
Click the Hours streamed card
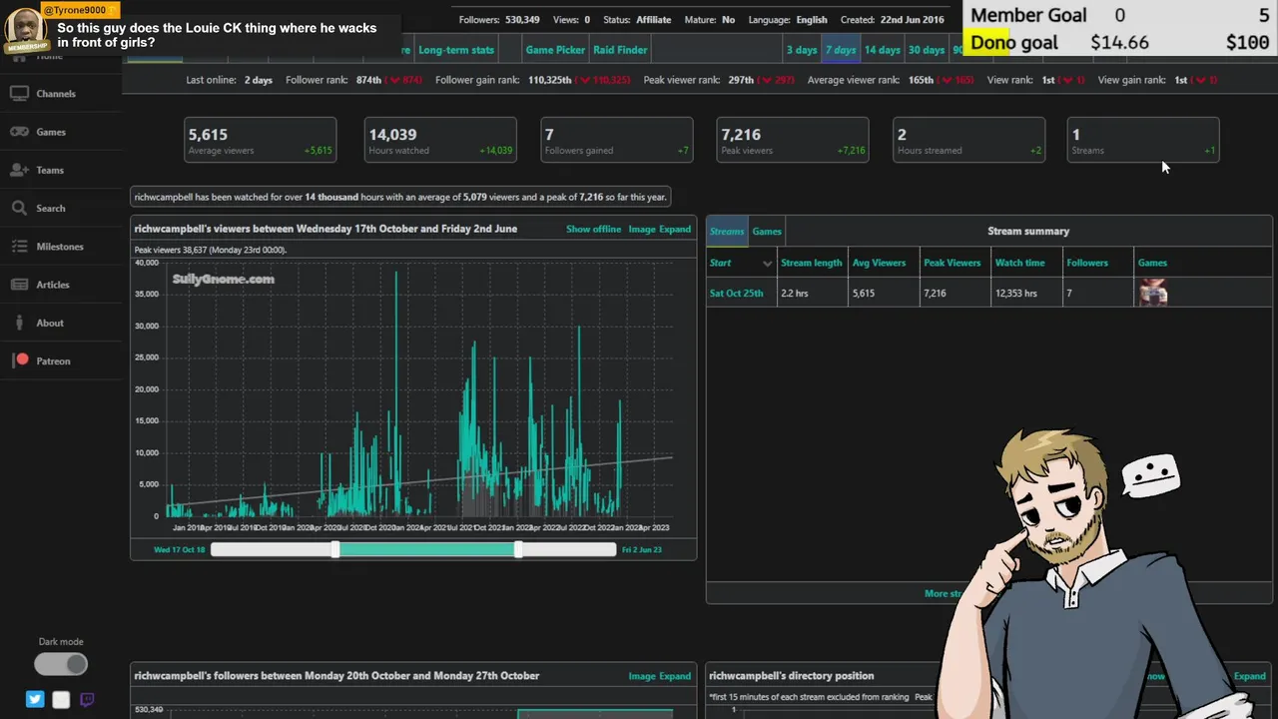(x=968, y=140)
